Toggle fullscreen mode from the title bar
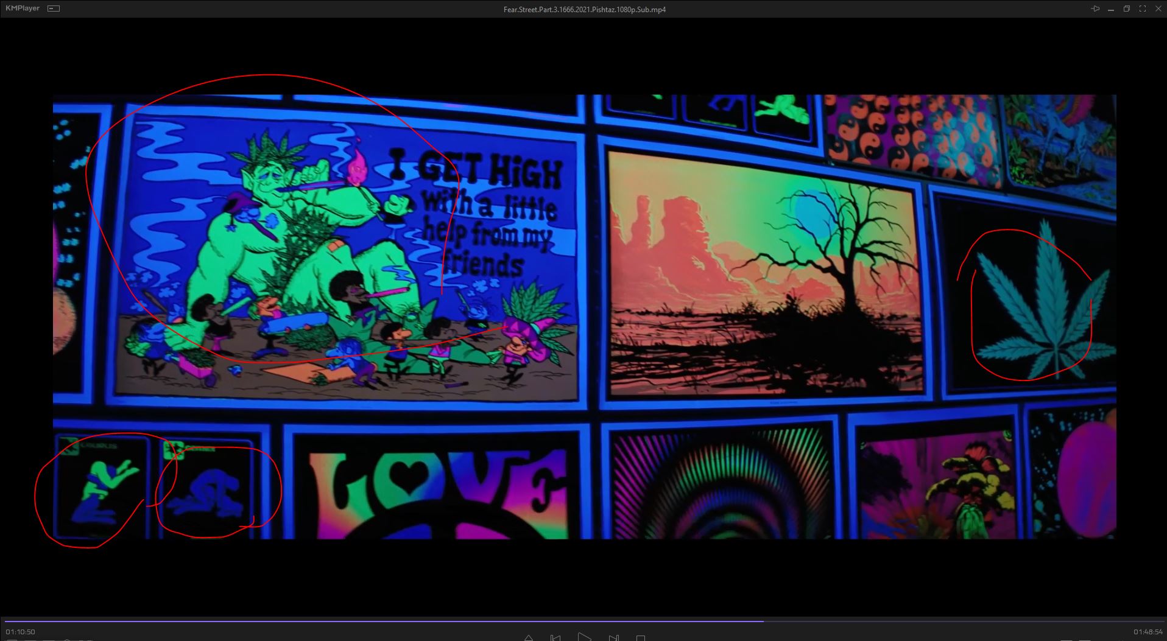Screen dimensions: 1167x641 coord(1142,9)
